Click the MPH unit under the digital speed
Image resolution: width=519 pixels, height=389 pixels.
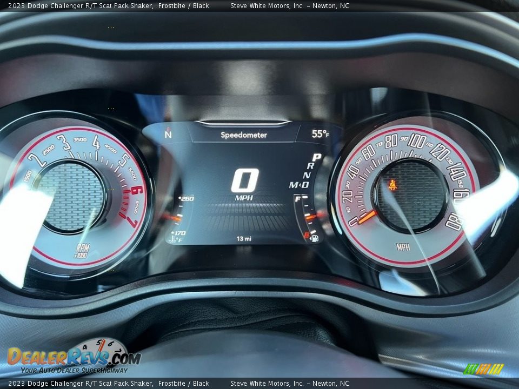click(244, 198)
